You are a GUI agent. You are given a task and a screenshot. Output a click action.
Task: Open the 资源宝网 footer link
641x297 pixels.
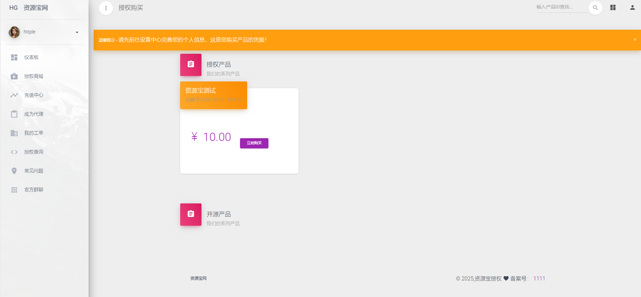coord(198,278)
